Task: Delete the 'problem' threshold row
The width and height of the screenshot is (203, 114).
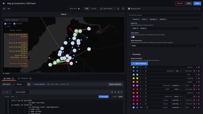Action: [199, 93]
